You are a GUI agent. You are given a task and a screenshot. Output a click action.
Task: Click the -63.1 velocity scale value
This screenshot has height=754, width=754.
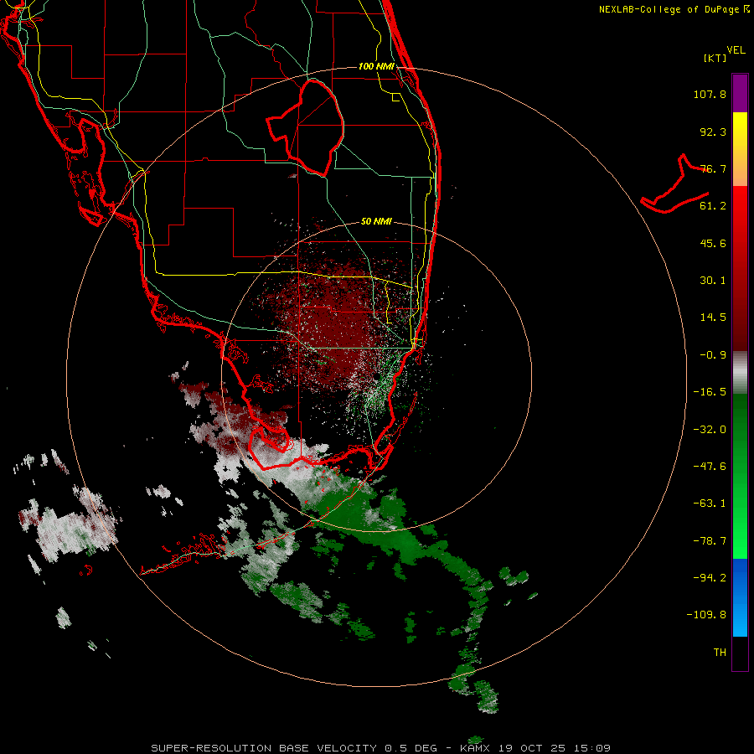(710, 504)
